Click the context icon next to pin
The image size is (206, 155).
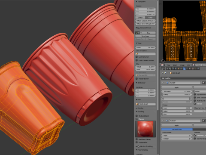click(x=165, y=73)
